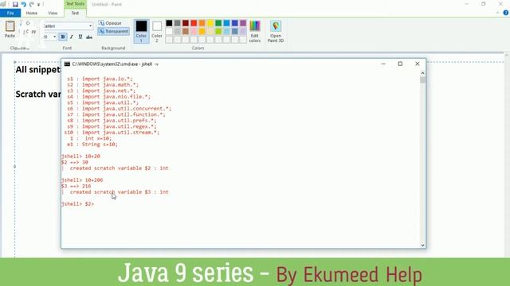This screenshot has width=510, height=286.
Task: Maximize the cmd.exe jshell window
Action: pos(400,64)
